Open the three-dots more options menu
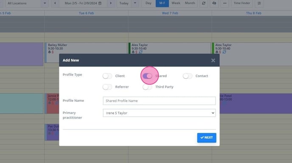The width and height of the screenshot is (292, 163). coord(225,3)
